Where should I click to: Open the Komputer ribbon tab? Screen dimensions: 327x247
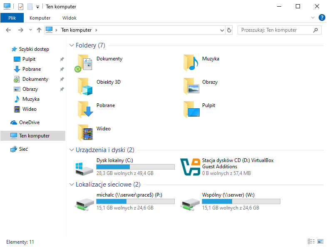point(40,18)
